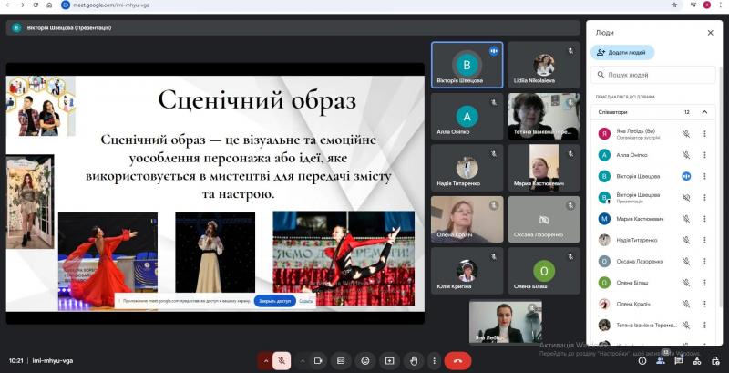
Task: Click the present screen button
Action: 390,361
